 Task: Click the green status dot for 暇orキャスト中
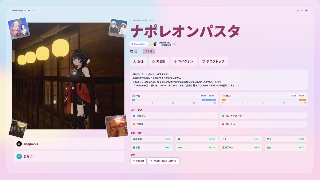click(223, 116)
